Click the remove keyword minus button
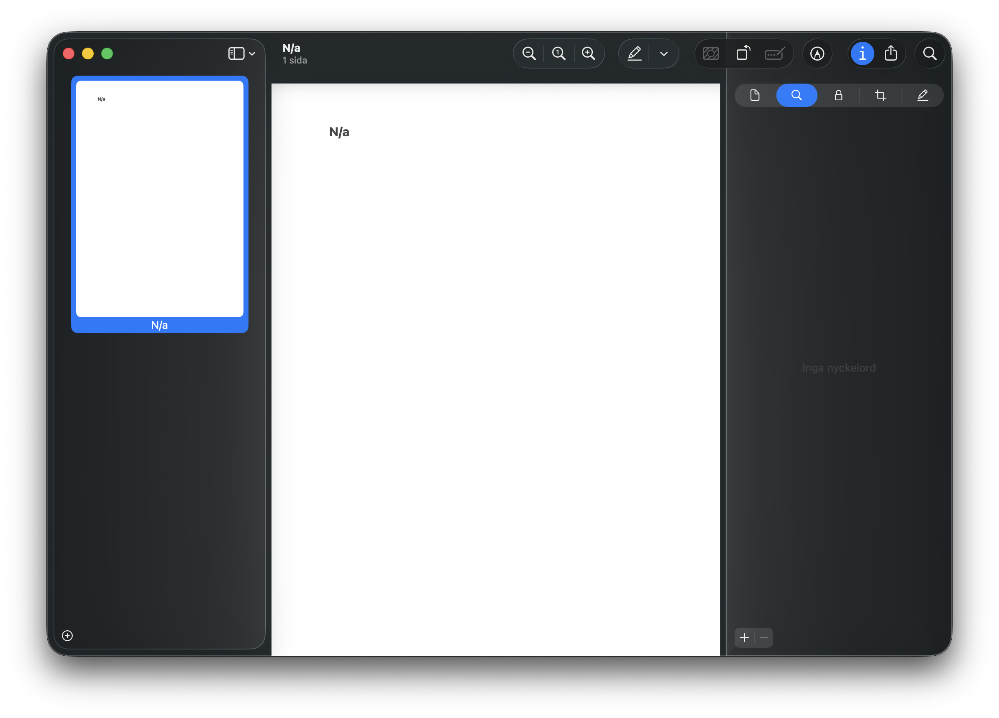999x718 pixels. click(764, 637)
